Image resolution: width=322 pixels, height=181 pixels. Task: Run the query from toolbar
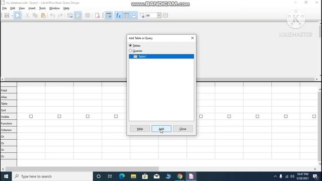tap(70, 16)
